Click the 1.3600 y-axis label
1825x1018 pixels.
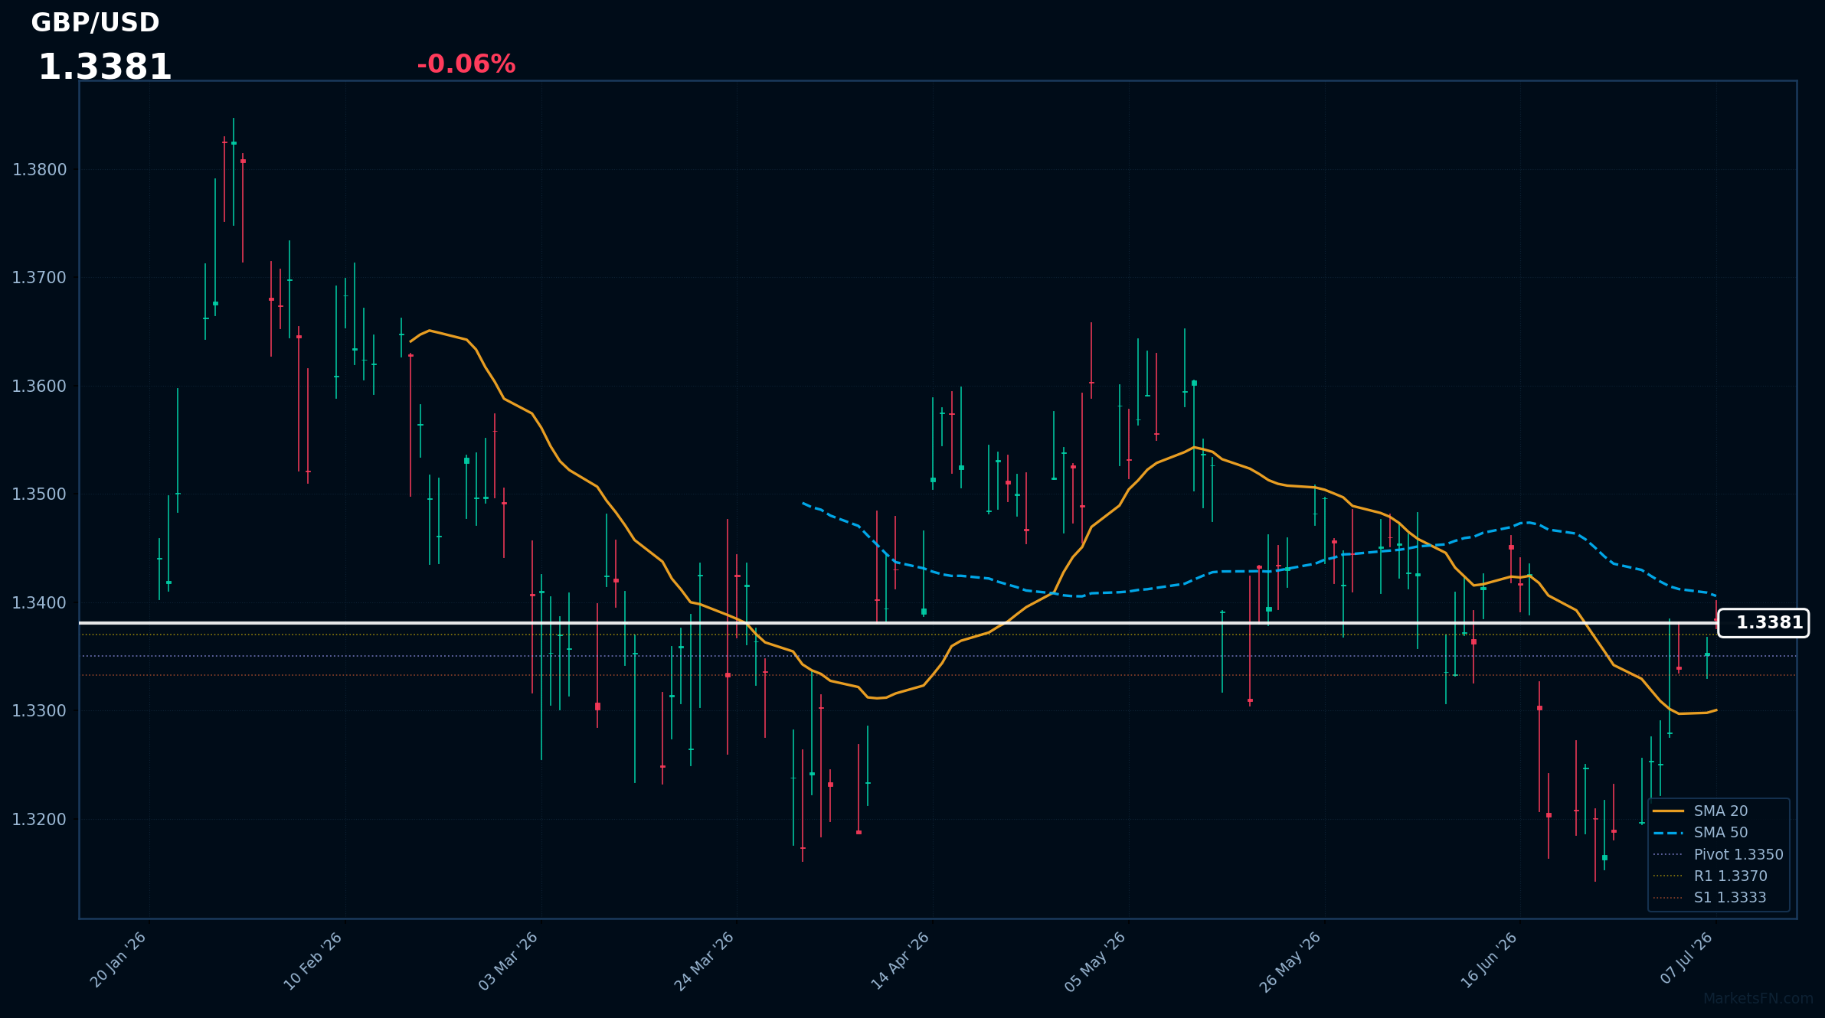(40, 387)
